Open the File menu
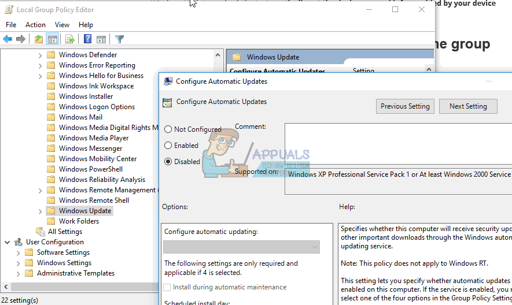 click(11, 25)
